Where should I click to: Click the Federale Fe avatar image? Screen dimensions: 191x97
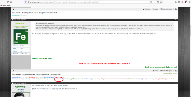coord(21,36)
